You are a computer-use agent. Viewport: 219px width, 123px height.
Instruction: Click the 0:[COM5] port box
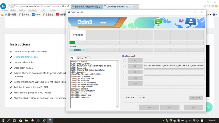pos(78,50)
